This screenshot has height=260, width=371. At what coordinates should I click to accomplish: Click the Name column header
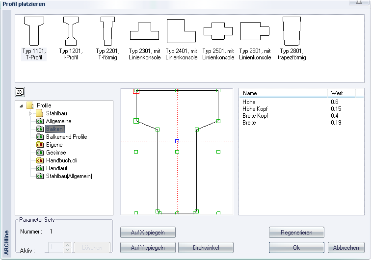284,93
